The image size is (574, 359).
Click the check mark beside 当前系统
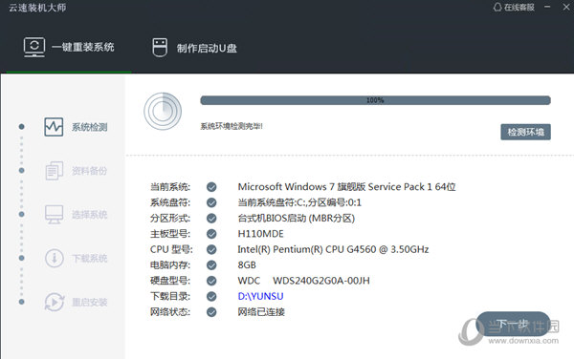coord(211,187)
